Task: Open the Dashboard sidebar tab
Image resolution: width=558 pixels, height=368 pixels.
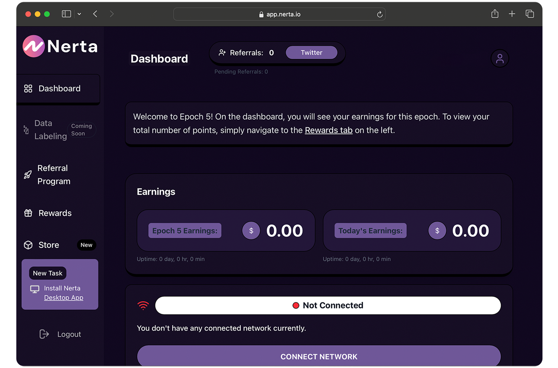Action: pos(58,88)
